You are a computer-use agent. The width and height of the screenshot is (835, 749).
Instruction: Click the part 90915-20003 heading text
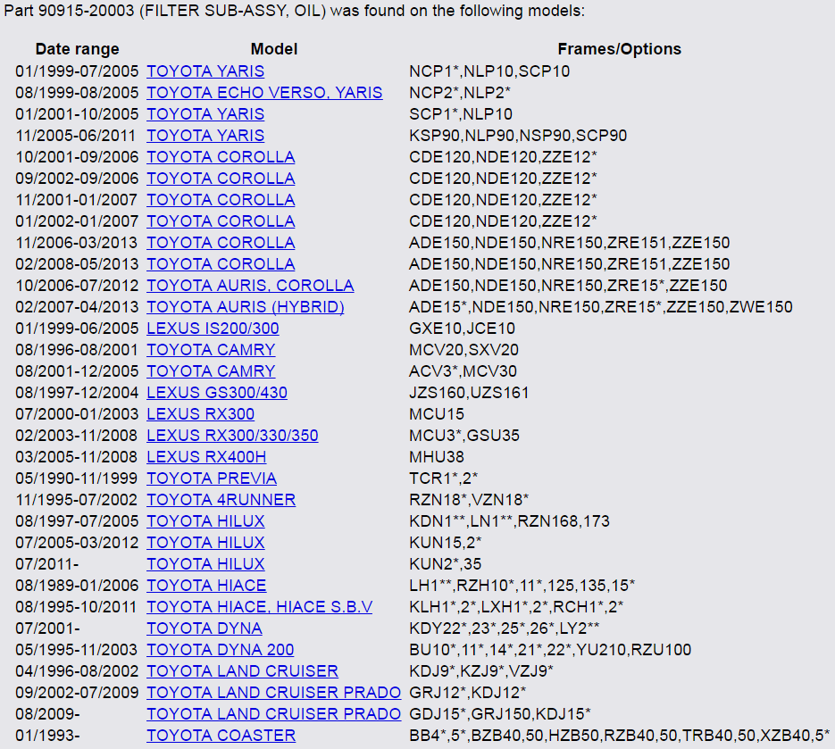tap(295, 11)
